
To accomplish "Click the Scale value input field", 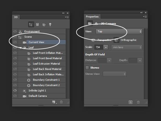I will coord(99,47).
